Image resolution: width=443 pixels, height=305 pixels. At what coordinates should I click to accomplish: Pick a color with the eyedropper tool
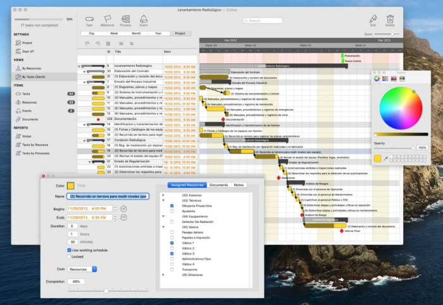pyautogui.click(x=385, y=158)
